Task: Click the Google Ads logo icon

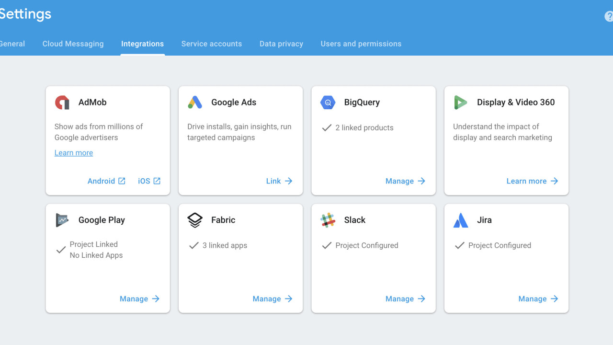Action: (x=195, y=103)
